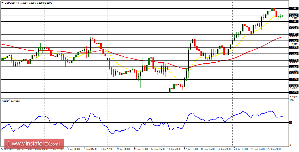Click the 1.2500 price level tag
The height and width of the screenshot is (152, 299).
[293, 28]
